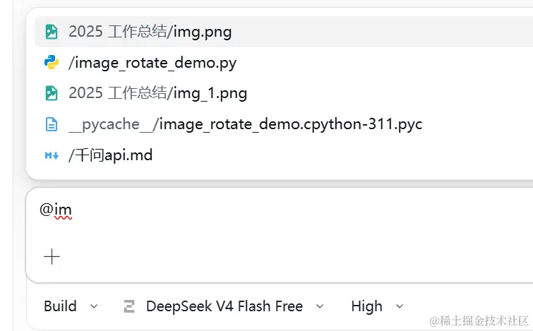
Task: Choose /image_rotate_demo.py from the suggestions
Action: click(284, 63)
